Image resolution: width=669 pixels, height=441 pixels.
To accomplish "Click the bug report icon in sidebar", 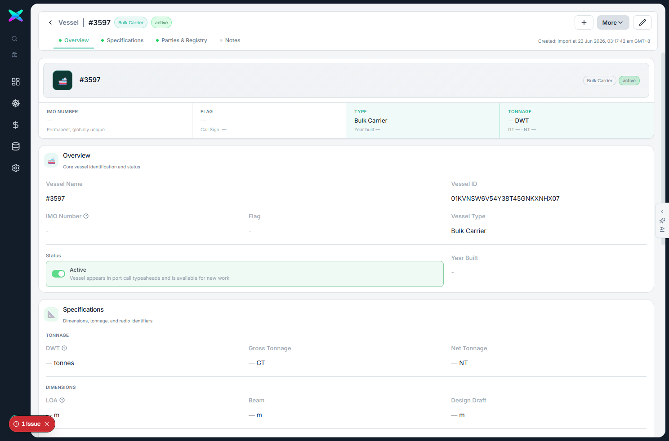I will 14,55.
